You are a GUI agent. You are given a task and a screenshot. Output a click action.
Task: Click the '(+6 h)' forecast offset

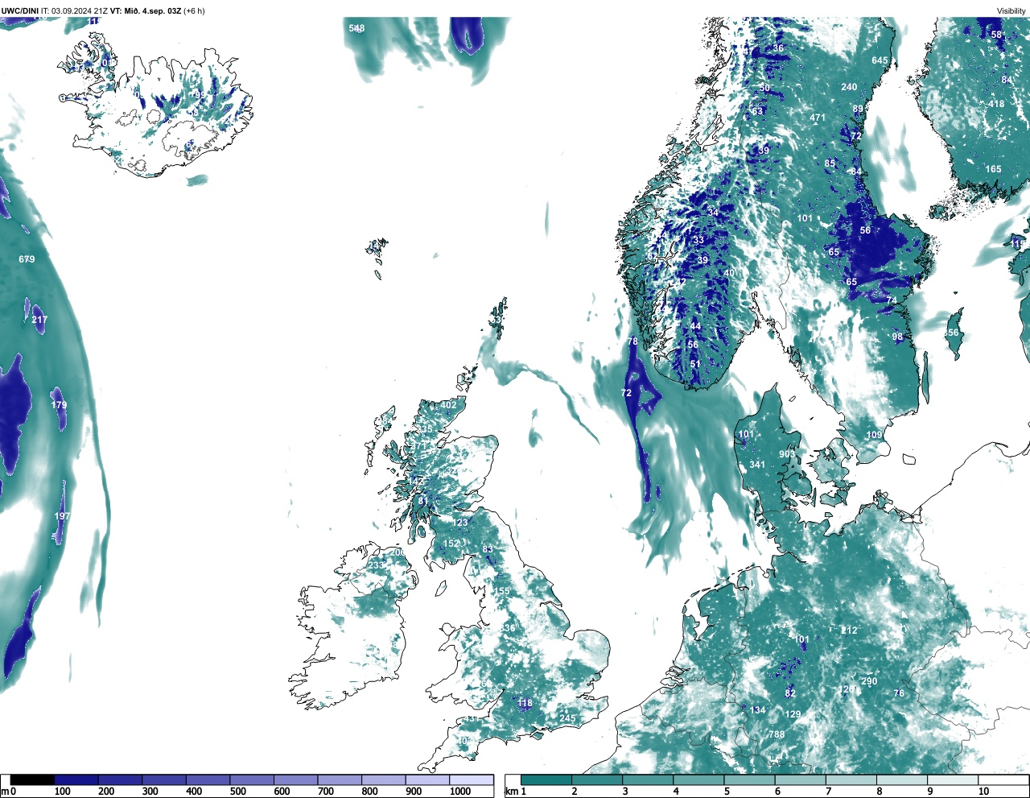(x=194, y=11)
